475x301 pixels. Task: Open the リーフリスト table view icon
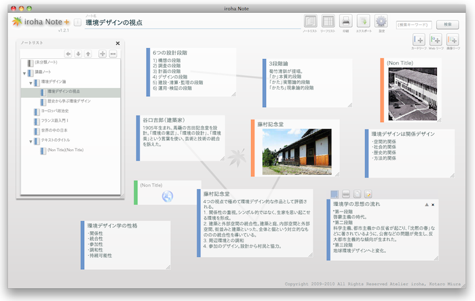pos(328,22)
